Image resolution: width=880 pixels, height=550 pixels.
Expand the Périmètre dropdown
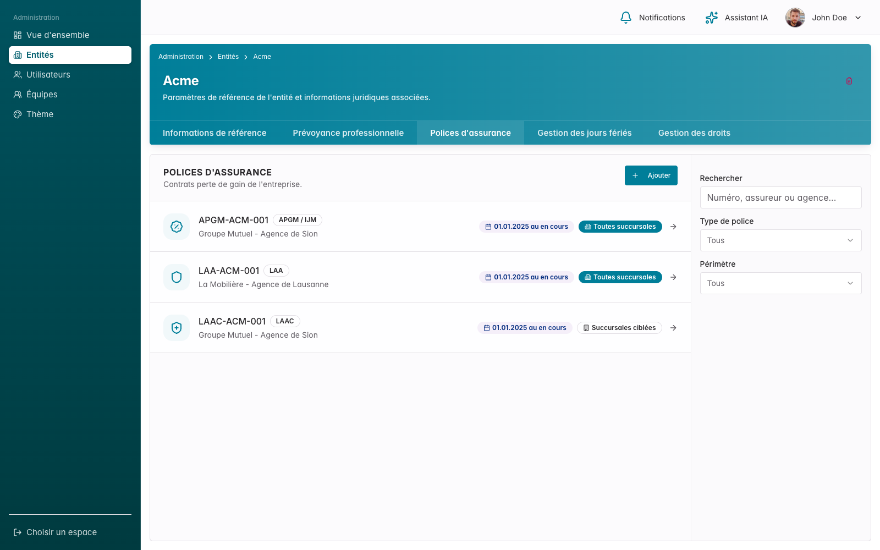[780, 283]
